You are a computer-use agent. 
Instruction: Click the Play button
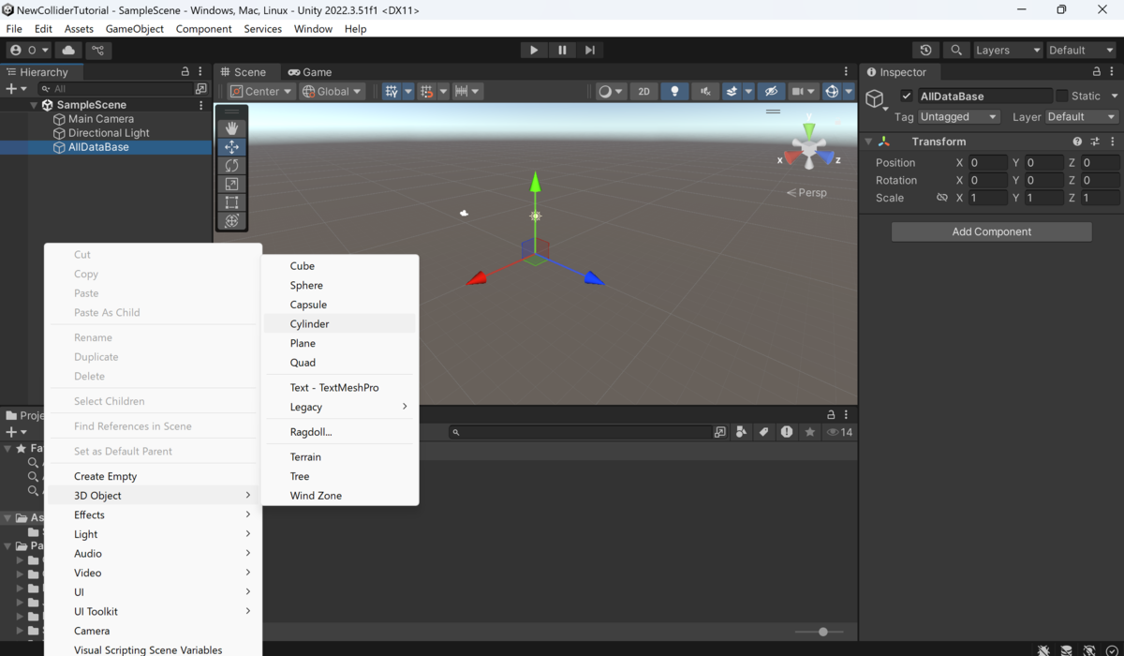534,51
